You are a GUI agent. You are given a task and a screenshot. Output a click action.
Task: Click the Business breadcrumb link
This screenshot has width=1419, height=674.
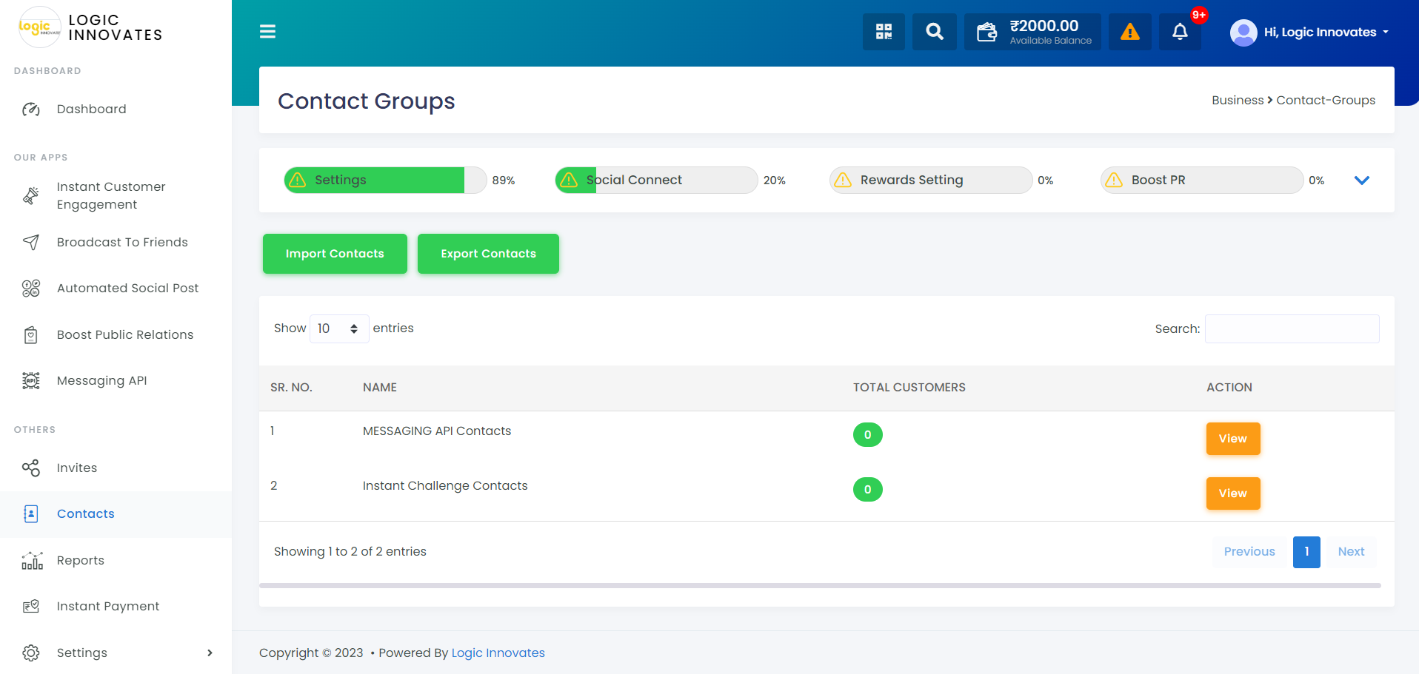(x=1238, y=101)
